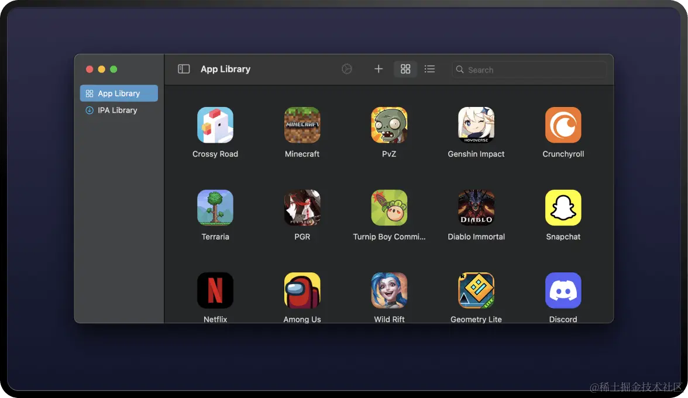688x398 pixels.
Task: Click the Crunchyroll name text
Action: coord(563,154)
